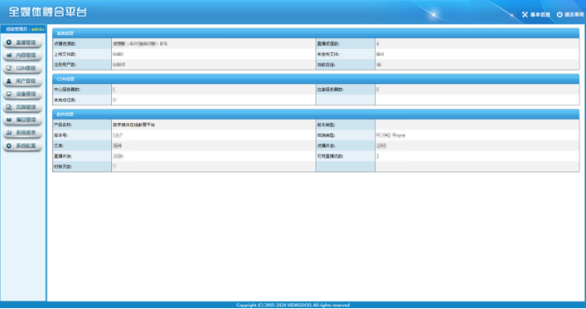Click the document icon beside 页面管理
Viewport: 586px width, 309px height.
(x=9, y=107)
